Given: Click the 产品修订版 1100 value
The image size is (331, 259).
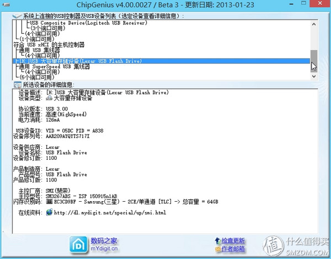Looking at the screenshot, I should [x=51, y=180].
